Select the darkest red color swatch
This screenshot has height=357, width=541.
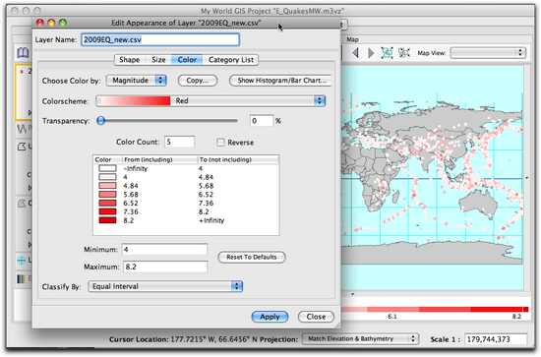click(107, 220)
